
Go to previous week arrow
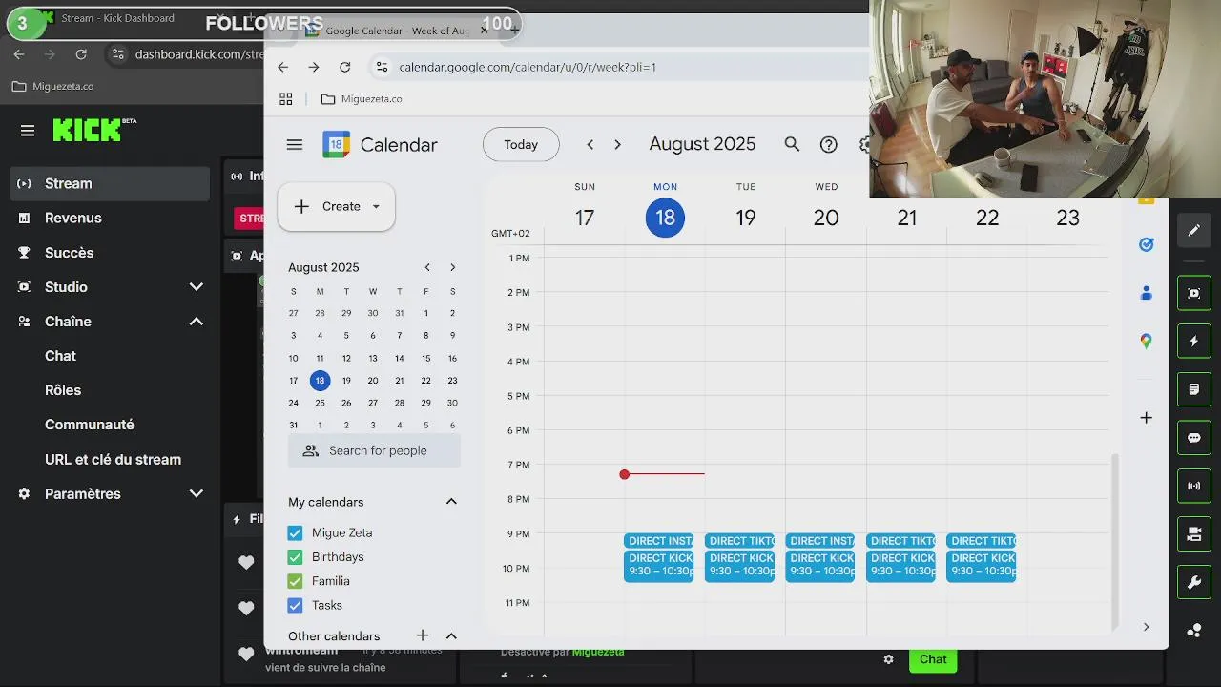point(590,145)
